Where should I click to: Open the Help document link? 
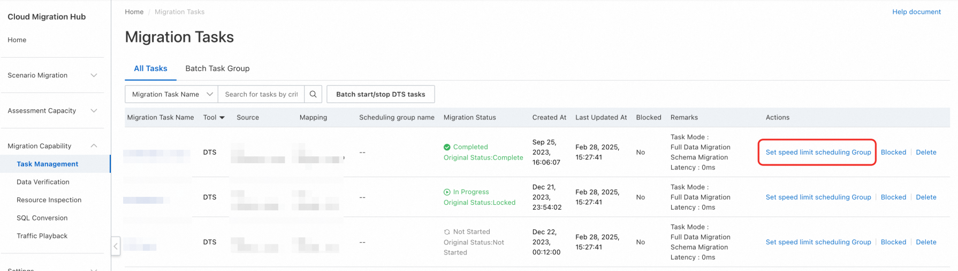pos(916,12)
